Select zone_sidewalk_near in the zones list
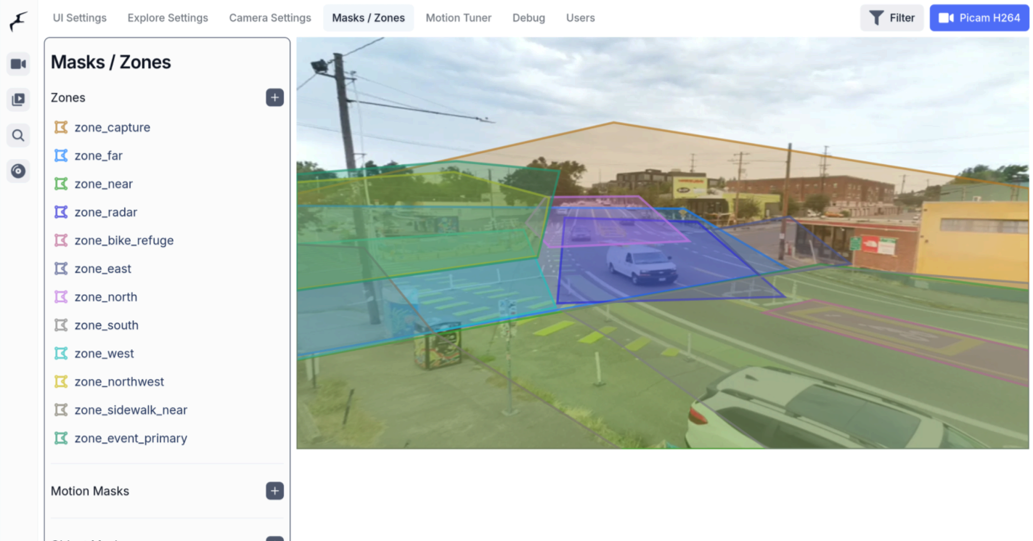The width and height of the screenshot is (1033, 541). (131, 411)
